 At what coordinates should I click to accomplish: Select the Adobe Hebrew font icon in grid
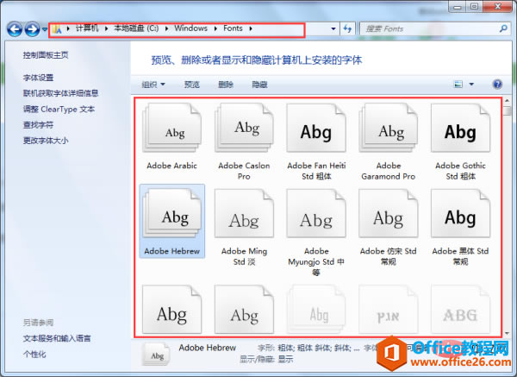click(x=171, y=213)
